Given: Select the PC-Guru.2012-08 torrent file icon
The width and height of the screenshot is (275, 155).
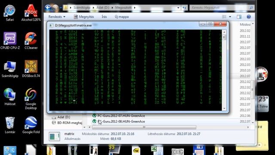Looking at the screenshot, I should click(95, 121).
